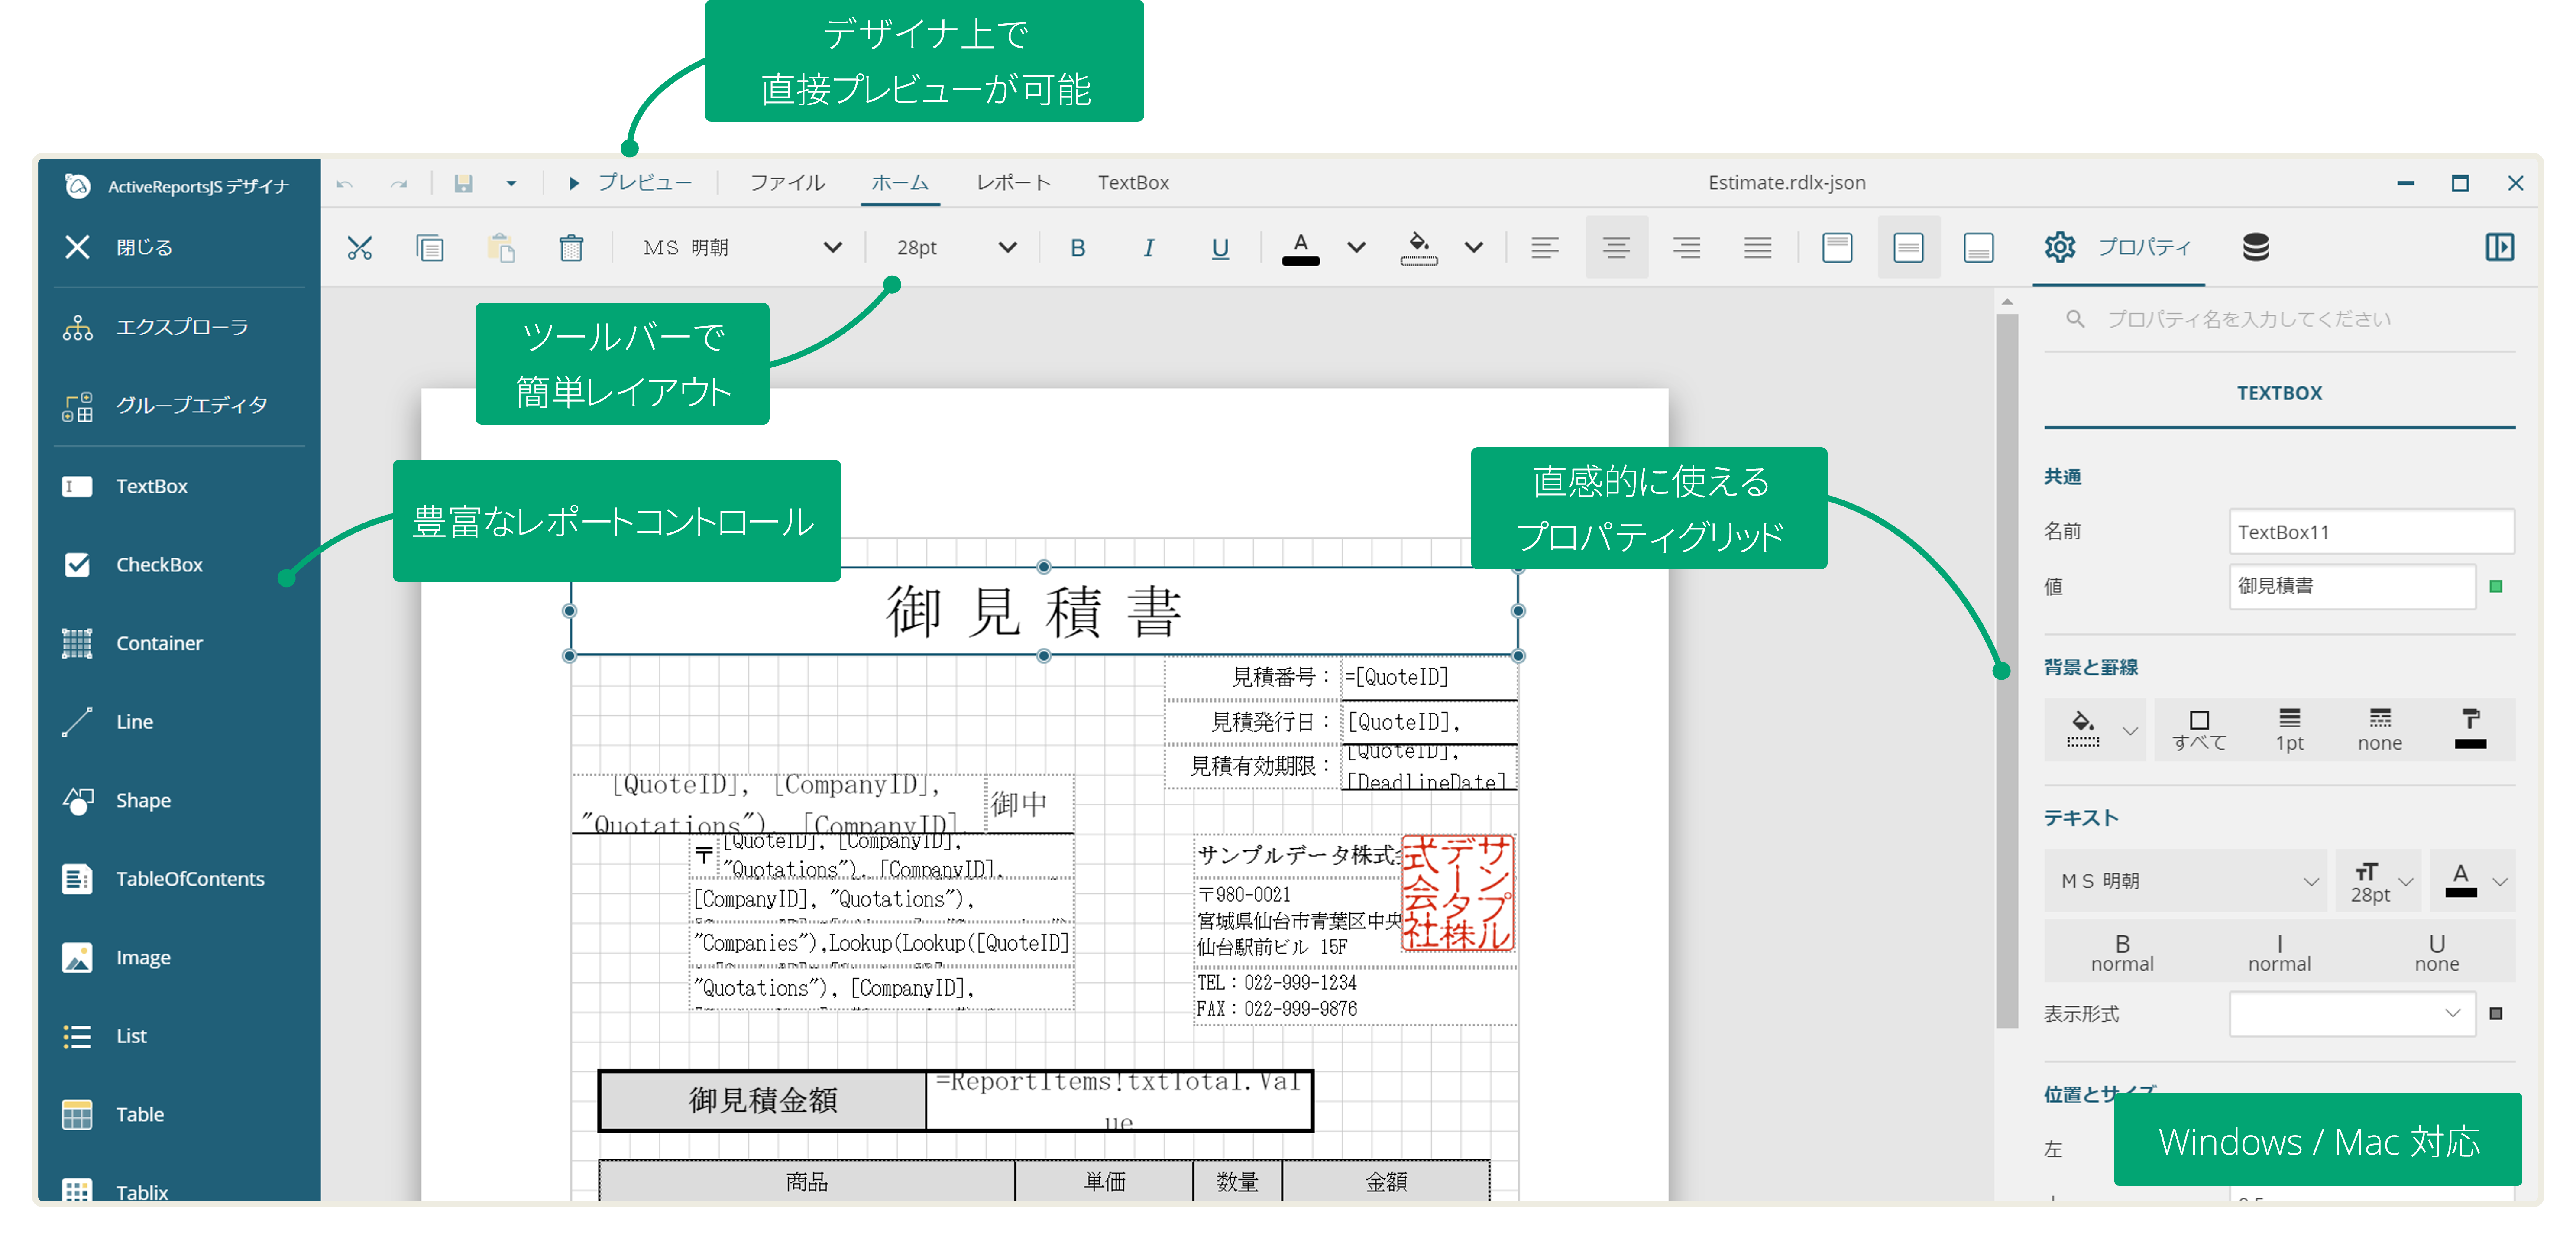
Task: Toggle Underline in the toolbar
Action: pos(1220,247)
